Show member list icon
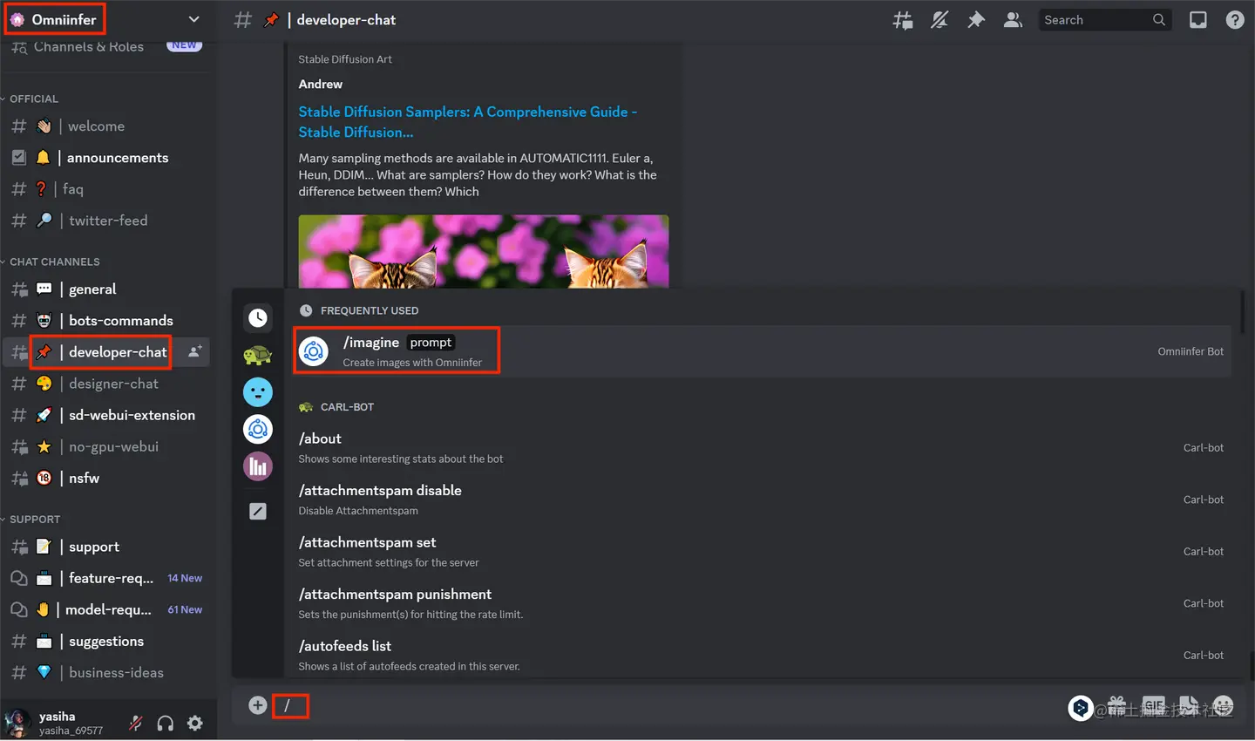1255x741 pixels. pos(1013,20)
